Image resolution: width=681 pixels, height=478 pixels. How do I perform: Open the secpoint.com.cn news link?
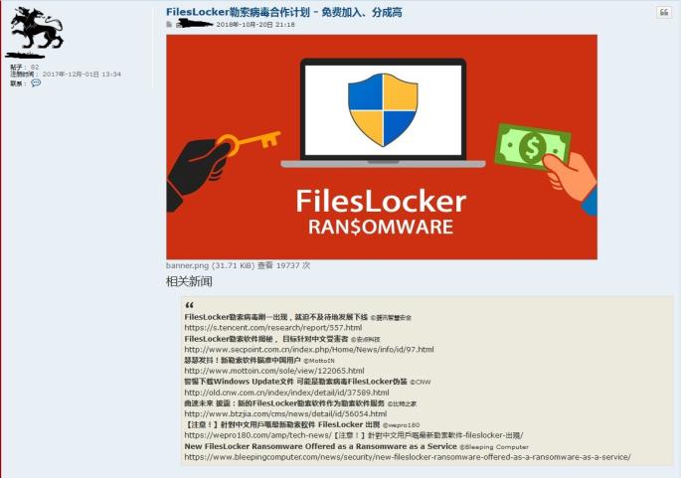pos(309,350)
